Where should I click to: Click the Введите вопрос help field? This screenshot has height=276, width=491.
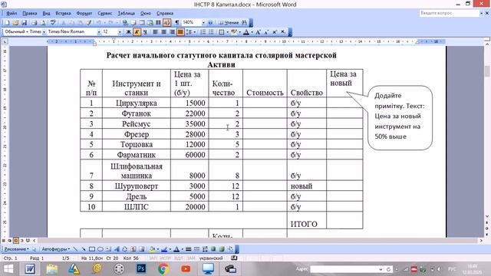(x=450, y=13)
